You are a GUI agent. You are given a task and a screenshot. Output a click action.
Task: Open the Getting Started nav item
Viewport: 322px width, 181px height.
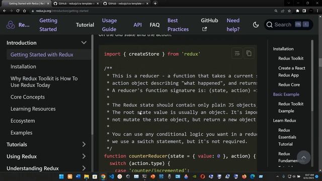(48, 25)
